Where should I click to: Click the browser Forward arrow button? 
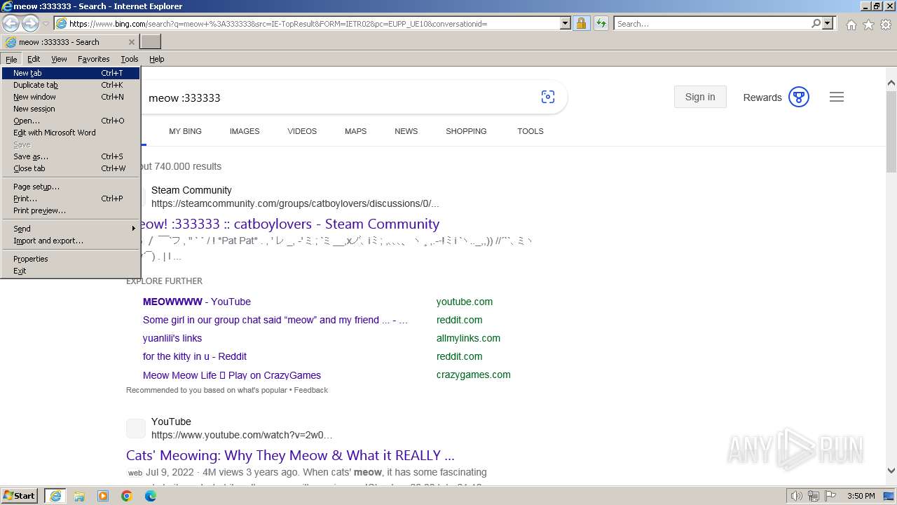(30, 23)
